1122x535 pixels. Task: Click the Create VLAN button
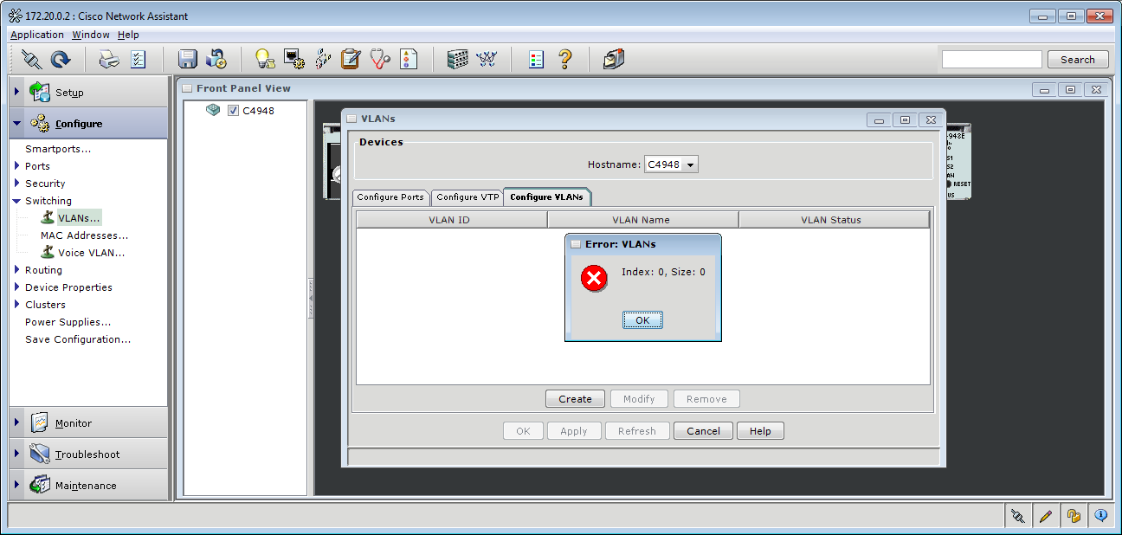tap(575, 399)
